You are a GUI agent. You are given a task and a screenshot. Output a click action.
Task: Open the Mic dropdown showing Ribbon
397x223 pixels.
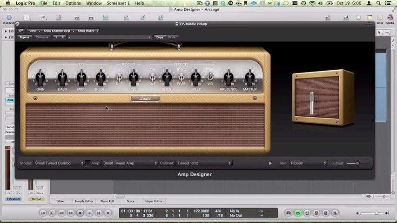tap(308, 163)
